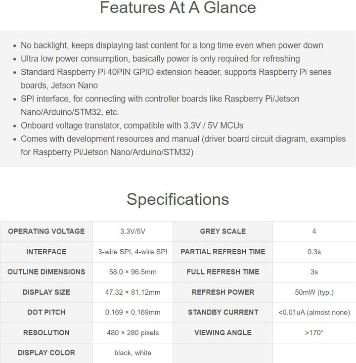Click the Specifications heading

point(178,199)
